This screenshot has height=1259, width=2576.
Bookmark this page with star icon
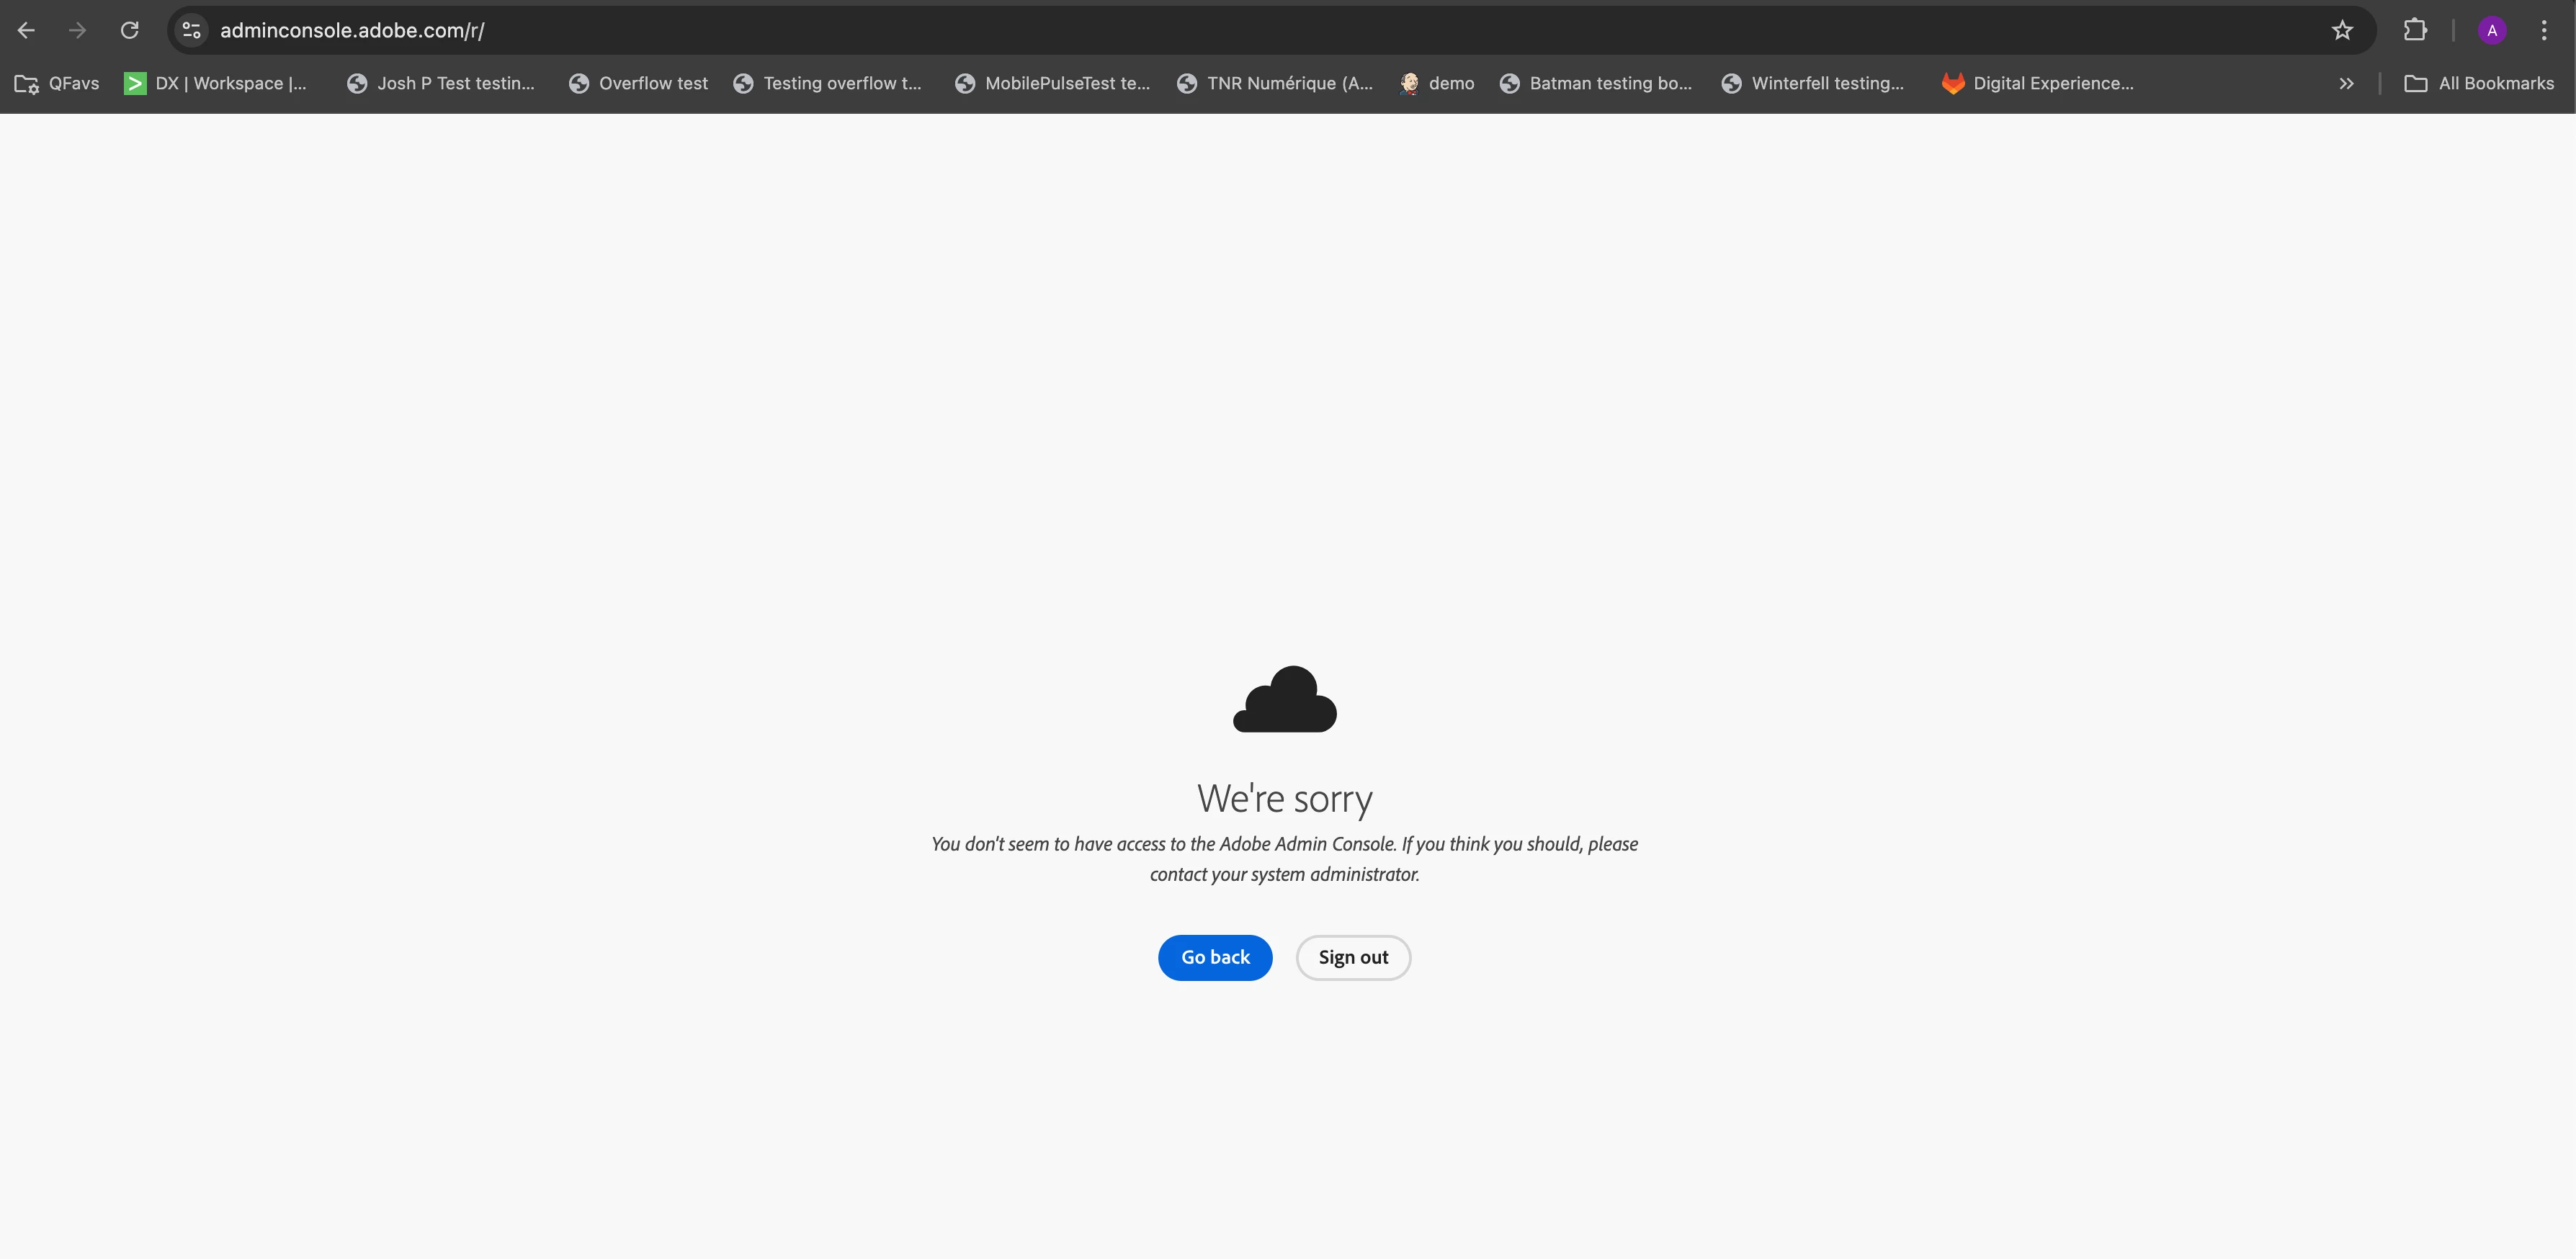pos(2342,30)
